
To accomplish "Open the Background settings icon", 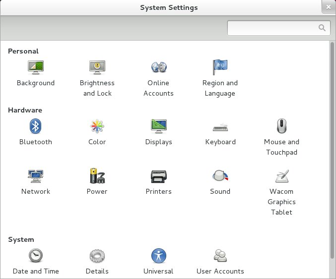I will pyautogui.click(x=36, y=67).
